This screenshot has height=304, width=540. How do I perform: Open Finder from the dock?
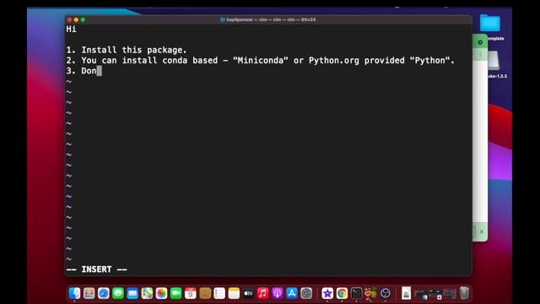click(x=74, y=293)
